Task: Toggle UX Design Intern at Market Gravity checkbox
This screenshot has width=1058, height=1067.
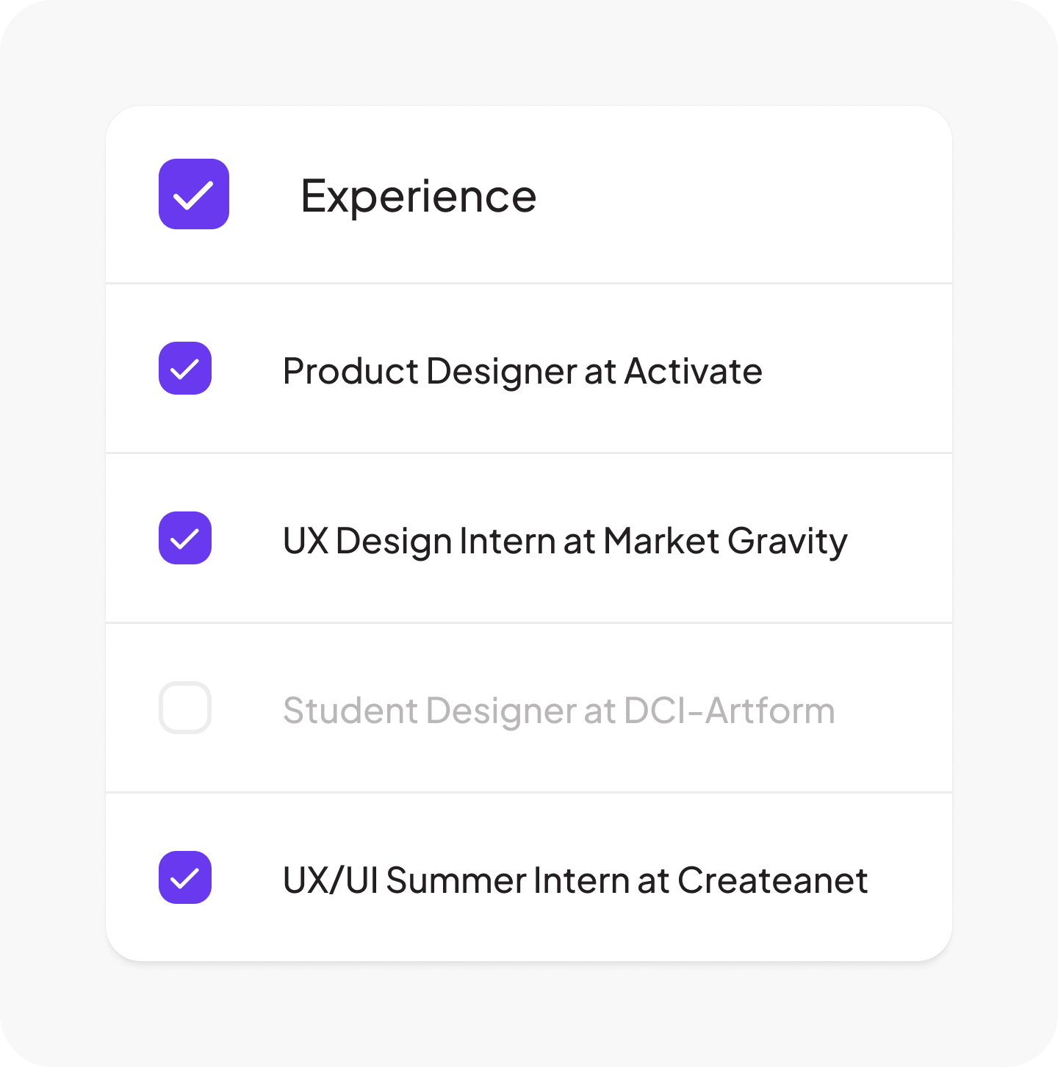Action: click(185, 538)
